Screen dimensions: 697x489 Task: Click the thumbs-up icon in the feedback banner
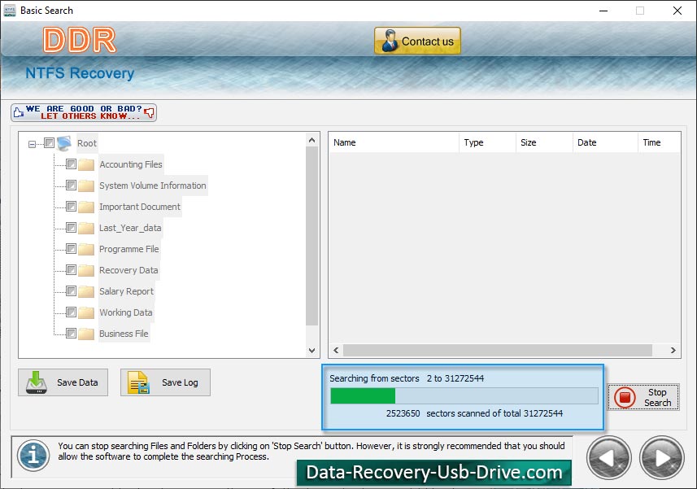18,112
